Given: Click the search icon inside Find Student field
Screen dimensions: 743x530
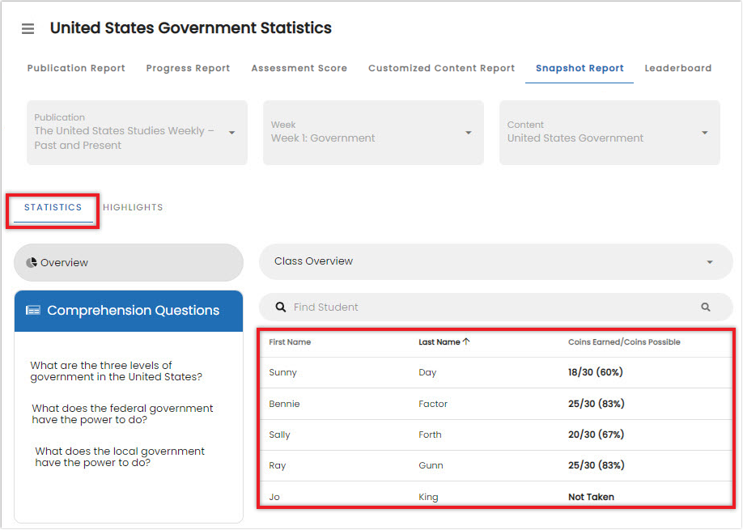Looking at the screenshot, I should [280, 307].
